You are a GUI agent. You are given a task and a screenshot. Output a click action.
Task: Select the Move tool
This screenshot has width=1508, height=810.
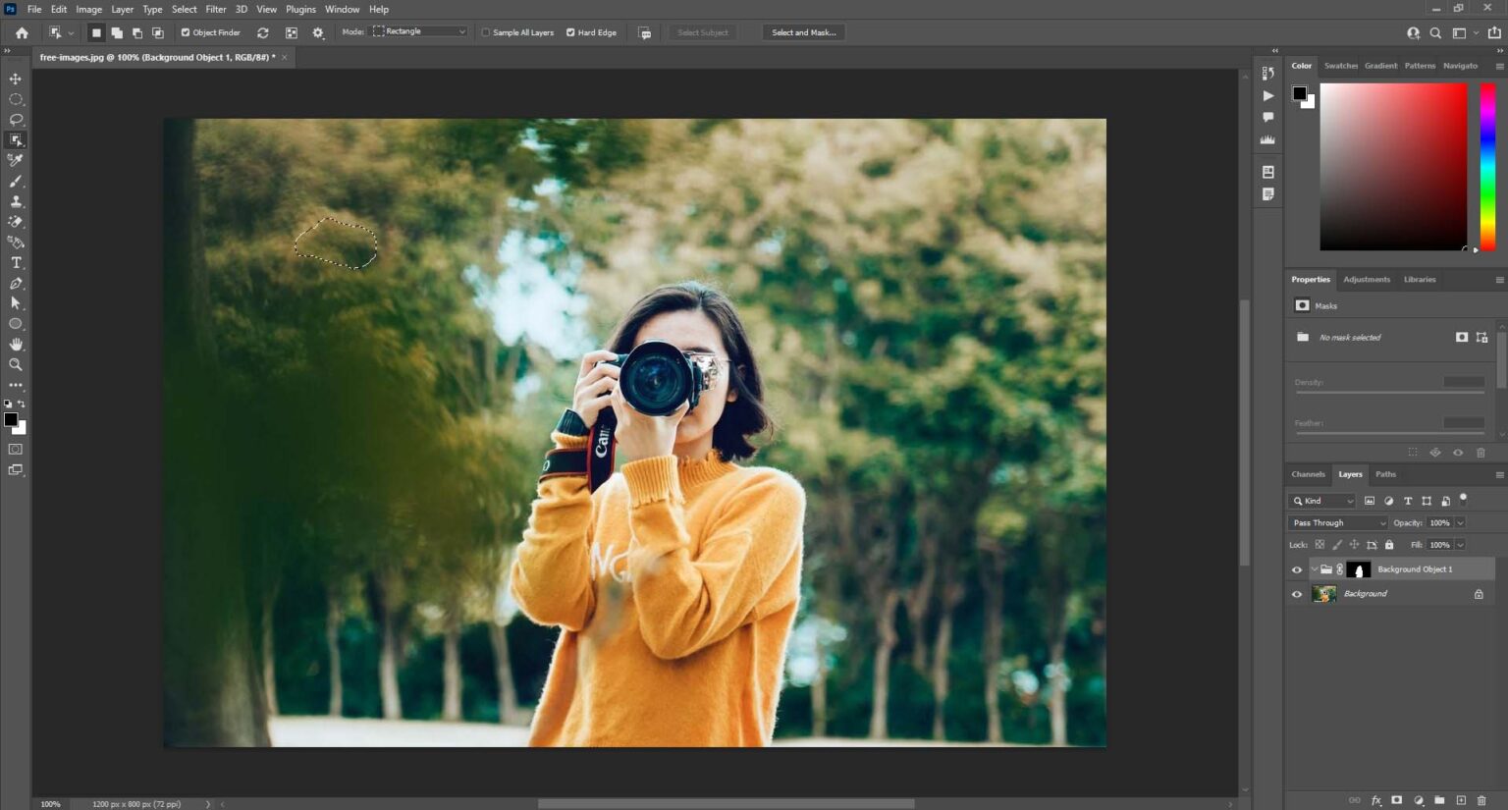[15, 78]
